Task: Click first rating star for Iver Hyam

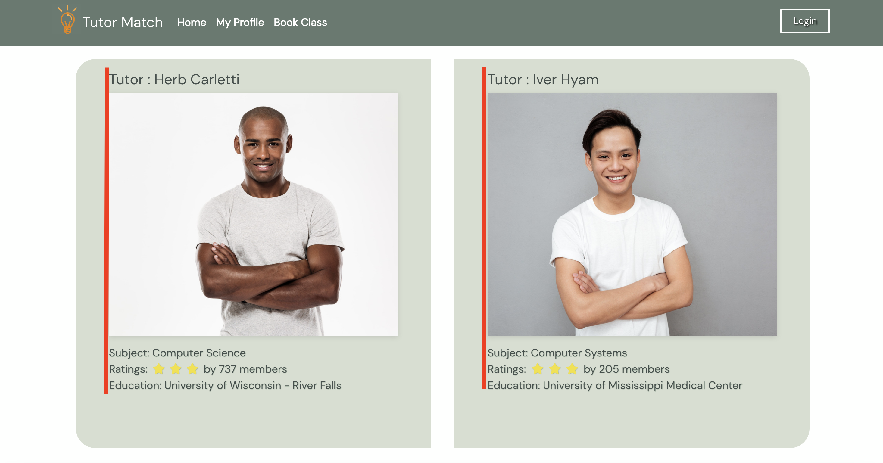Action: pyautogui.click(x=538, y=369)
